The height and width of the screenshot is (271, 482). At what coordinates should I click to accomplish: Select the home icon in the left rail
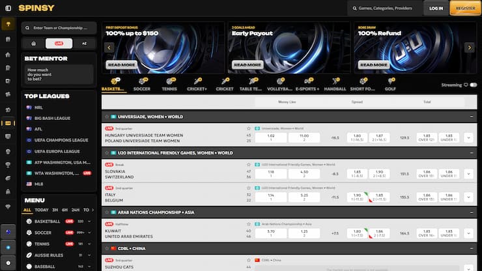[8, 55]
